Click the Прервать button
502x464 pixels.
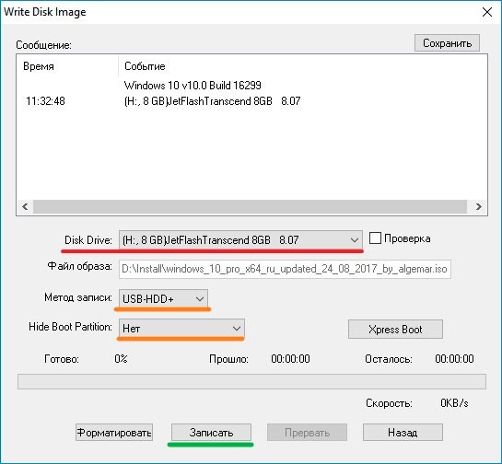tap(307, 433)
